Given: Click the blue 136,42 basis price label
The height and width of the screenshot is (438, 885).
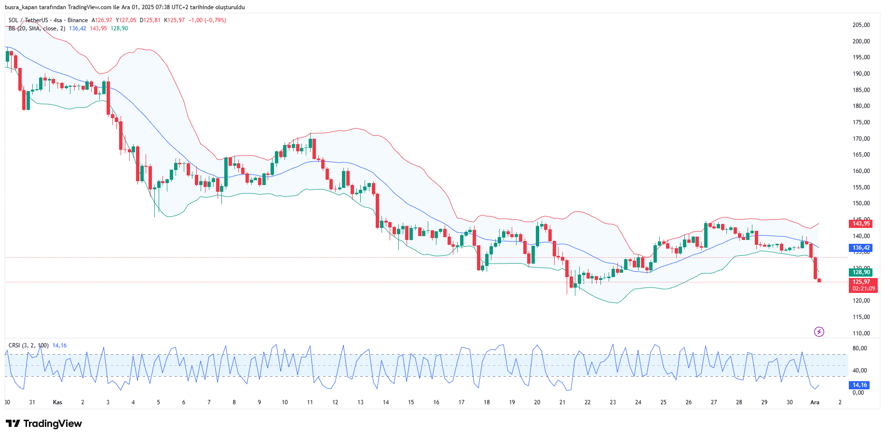Looking at the screenshot, I should (x=861, y=248).
